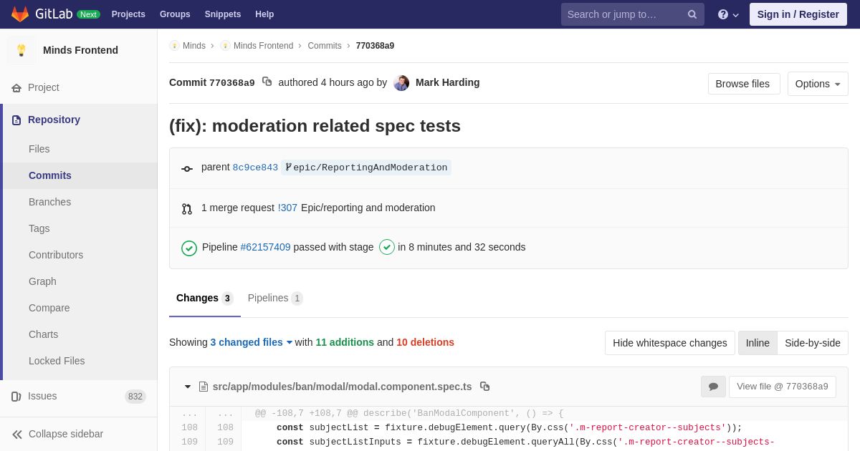Open Tags in Repository sidebar
The height and width of the screenshot is (451, 860).
(x=80, y=228)
